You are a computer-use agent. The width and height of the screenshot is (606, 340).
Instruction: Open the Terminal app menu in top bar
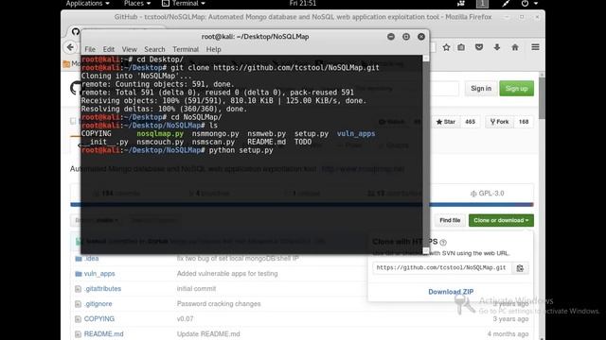click(x=184, y=4)
